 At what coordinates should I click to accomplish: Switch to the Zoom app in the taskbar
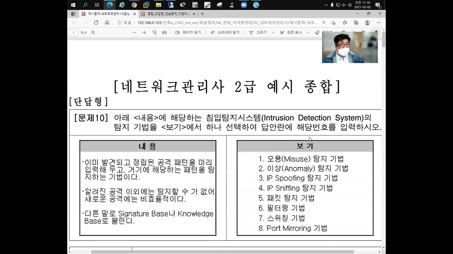point(244,5)
